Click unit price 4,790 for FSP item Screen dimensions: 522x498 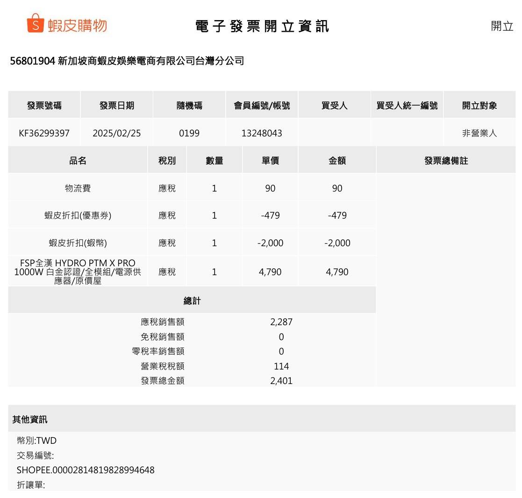click(270, 272)
